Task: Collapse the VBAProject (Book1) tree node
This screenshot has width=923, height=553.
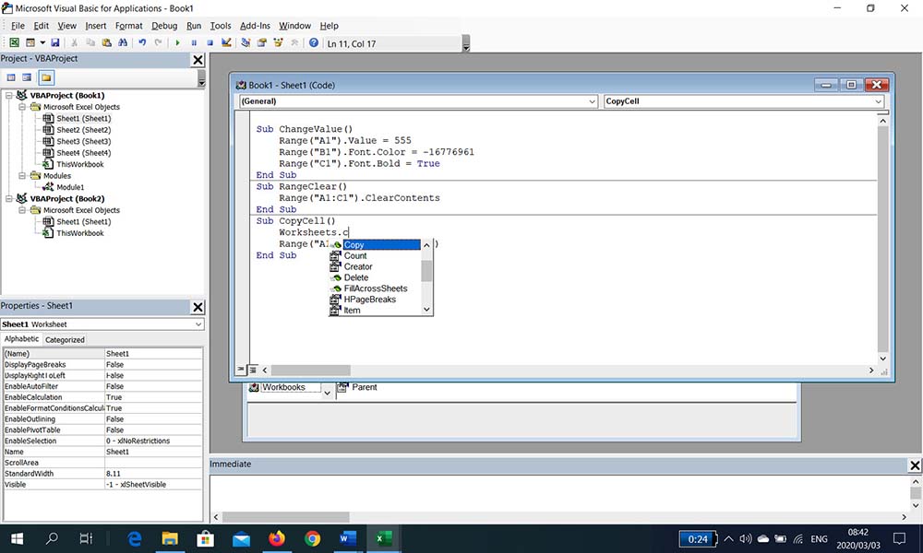Action: 9,95
